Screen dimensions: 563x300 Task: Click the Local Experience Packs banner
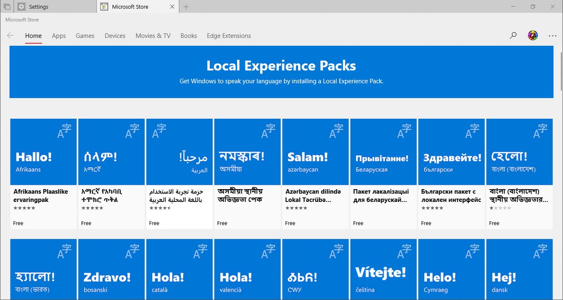tap(281, 72)
